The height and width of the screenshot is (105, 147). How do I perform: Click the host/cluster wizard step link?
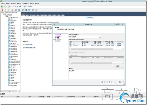point(58,36)
